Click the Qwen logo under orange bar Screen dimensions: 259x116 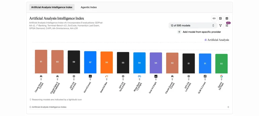click(x=106, y=76)
